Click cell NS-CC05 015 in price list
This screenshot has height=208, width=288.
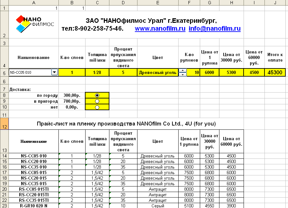pyautogui.click(x=34, y=172)
